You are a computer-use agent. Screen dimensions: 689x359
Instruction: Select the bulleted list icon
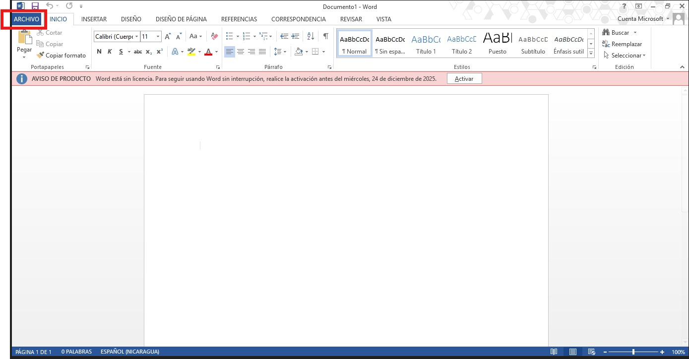tap(229, 36)
